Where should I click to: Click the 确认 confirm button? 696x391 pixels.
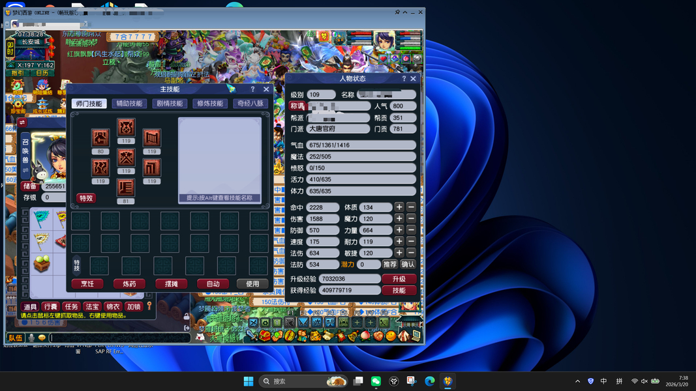(x=408, y=264)
